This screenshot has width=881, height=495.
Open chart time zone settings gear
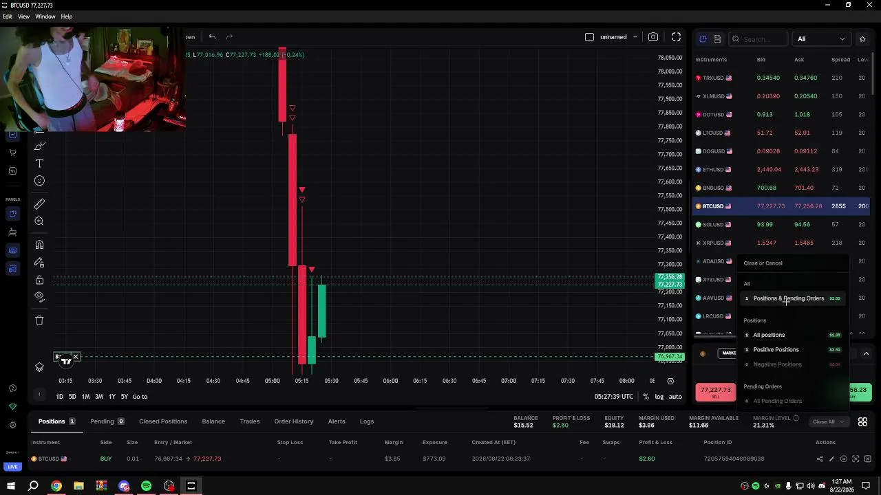tap(670, 381)
